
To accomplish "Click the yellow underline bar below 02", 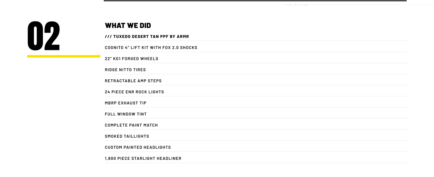I will pos(64,56).
